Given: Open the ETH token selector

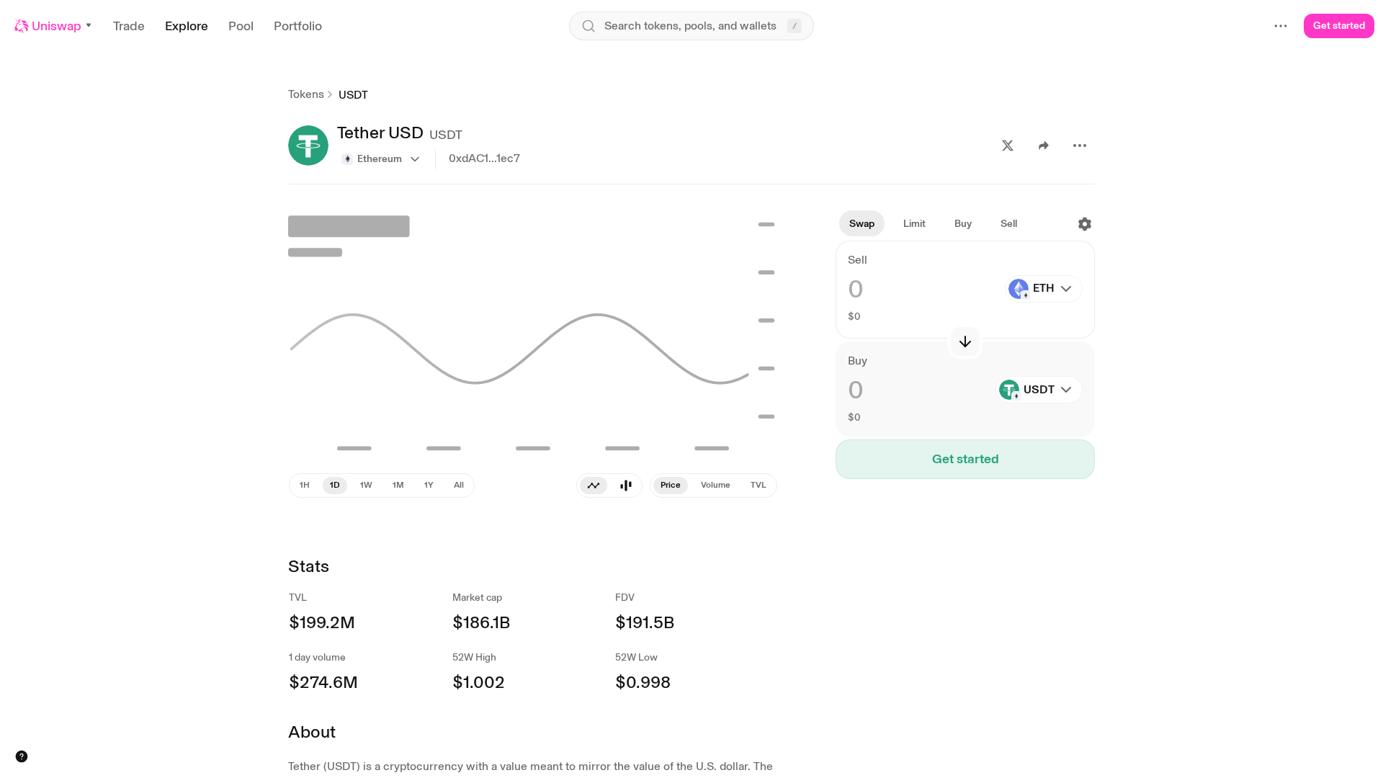Looking at the screenshot, I should [x=1044, y=289].
